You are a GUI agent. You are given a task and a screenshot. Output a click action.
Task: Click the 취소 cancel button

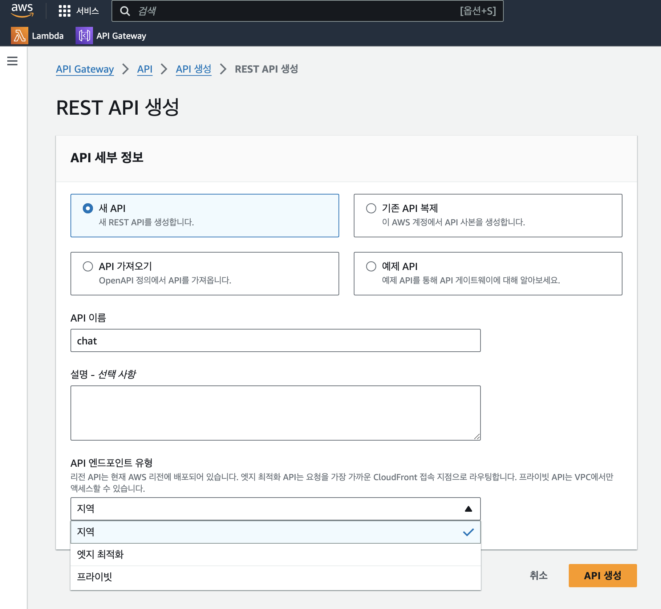tap(539, 576)
